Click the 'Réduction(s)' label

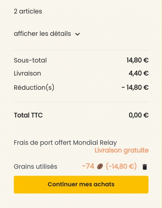pos(34,88)
